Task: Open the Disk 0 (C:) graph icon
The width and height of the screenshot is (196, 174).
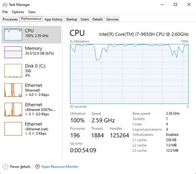Action: click(x=13, y=70)
